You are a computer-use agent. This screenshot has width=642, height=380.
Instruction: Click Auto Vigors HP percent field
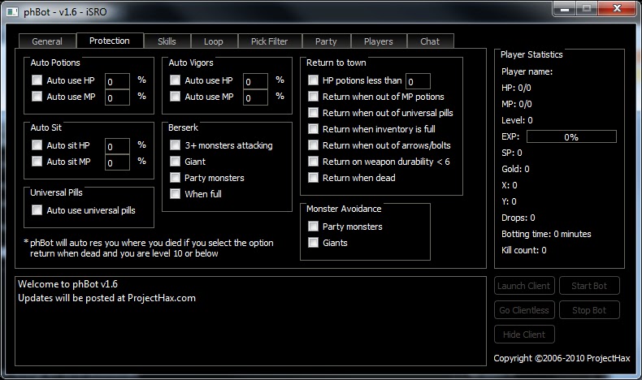tap(255, 81)
